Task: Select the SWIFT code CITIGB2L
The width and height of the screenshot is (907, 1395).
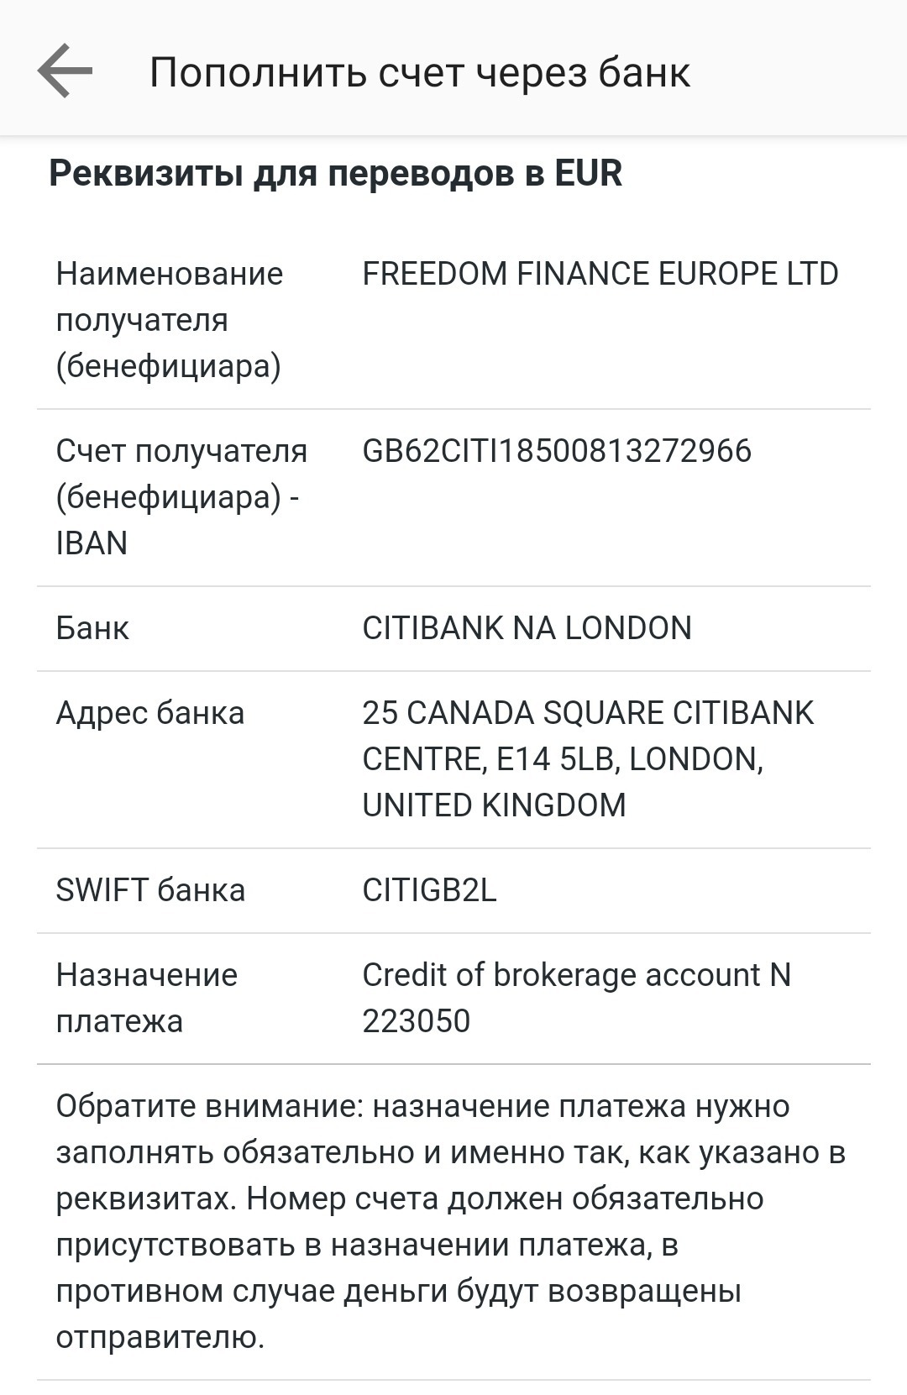Action: click(x=429, y=890)
